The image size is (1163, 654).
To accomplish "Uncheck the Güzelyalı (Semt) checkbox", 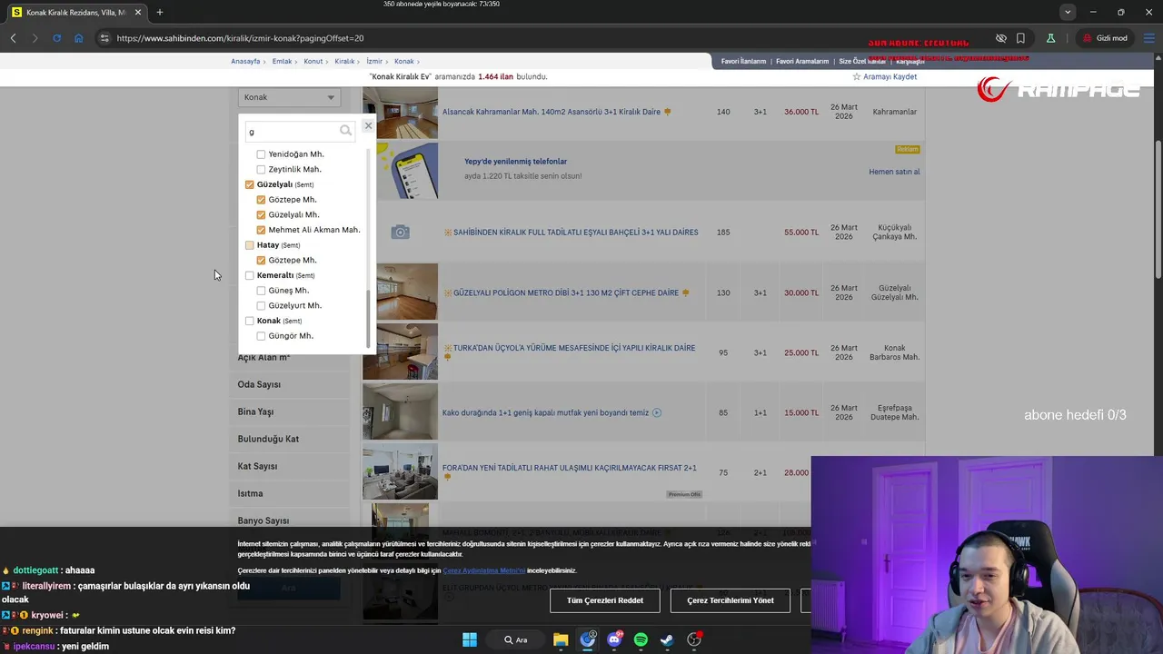I will [x=250, y=184].
